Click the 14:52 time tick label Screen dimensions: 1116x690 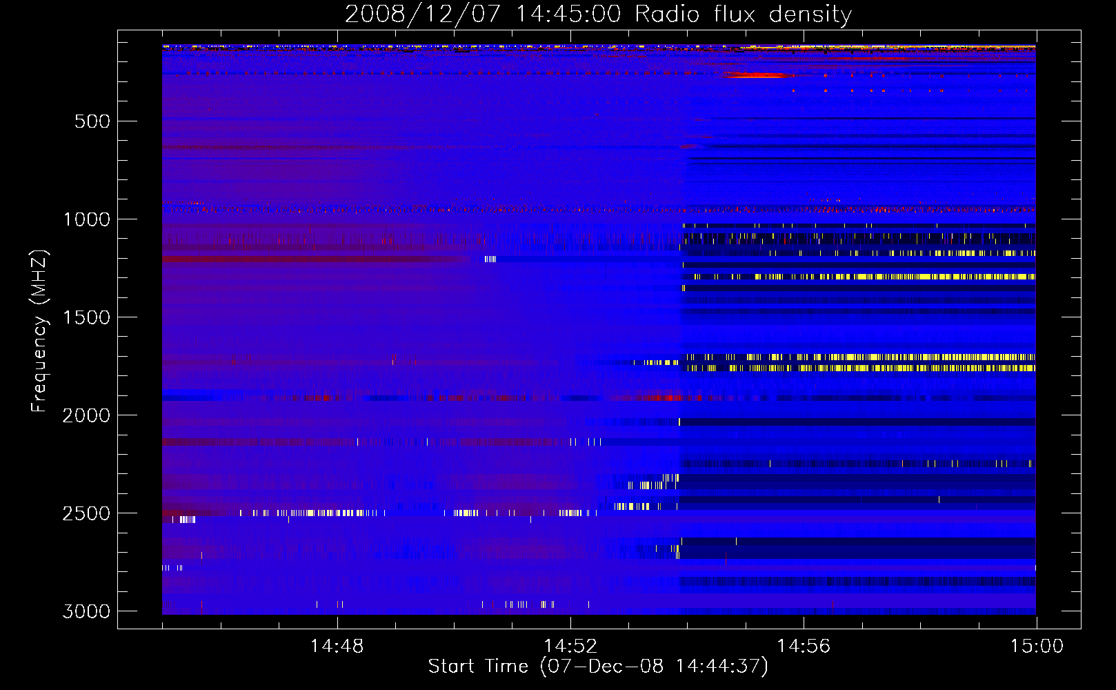tap(570, 647)
